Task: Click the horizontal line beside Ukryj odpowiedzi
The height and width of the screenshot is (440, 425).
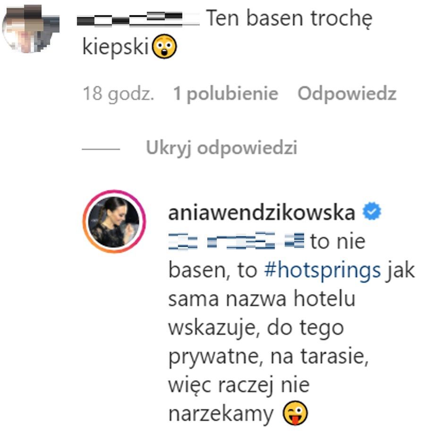Action: (x=101, y=149)
